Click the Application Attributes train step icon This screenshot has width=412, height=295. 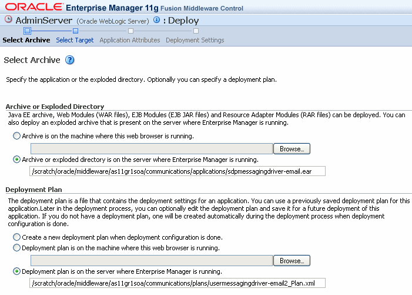click(x=130, y=31)
